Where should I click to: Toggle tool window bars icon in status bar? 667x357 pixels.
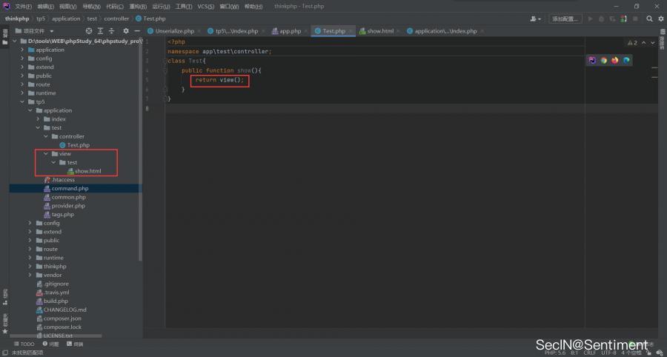click(5, 353)
